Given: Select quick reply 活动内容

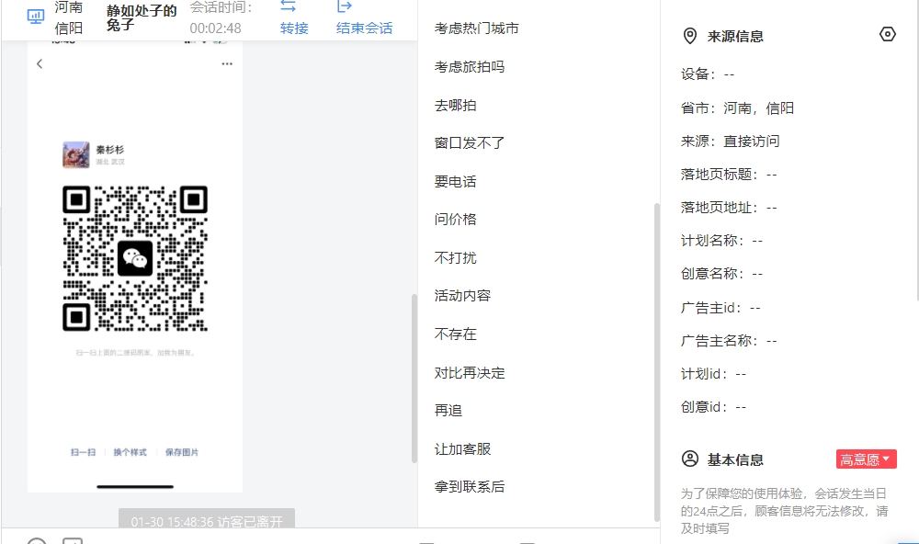Looking at the screenshot, I should click(462, 296).
